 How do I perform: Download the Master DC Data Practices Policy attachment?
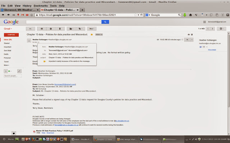click(x=50, y=133)
